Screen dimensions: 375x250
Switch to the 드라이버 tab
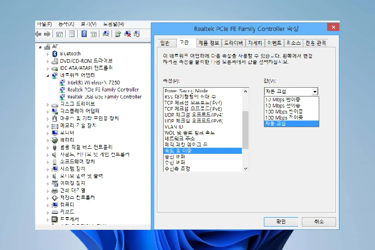pyautogui.click(x=233, y=43)
